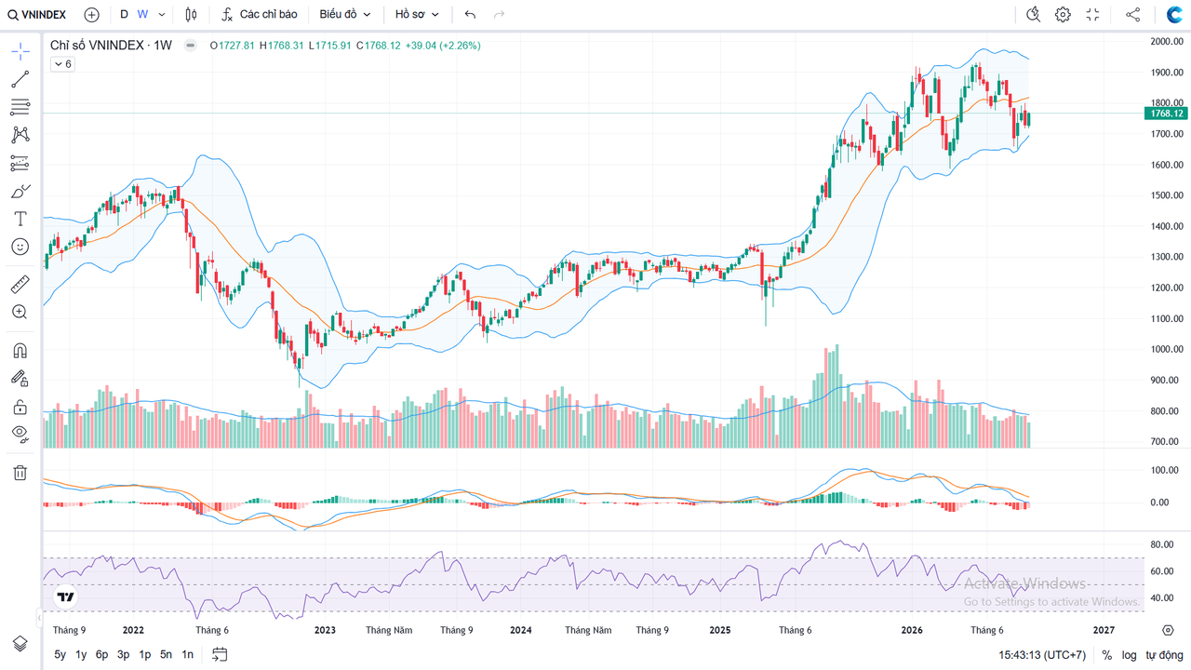Click the 2000.00 price axis label
The height and width of the screenshot is (670, 1191).
coord(1166,42)
